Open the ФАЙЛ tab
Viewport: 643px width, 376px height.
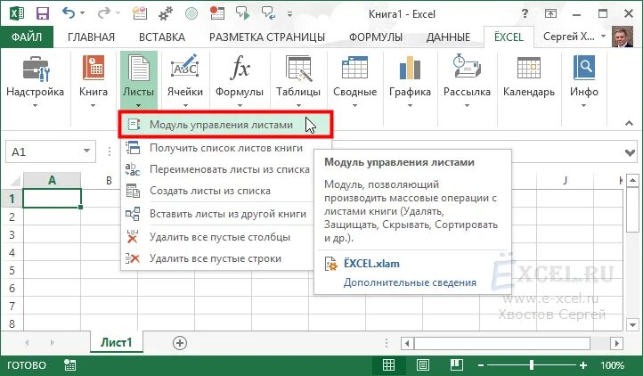click(x=27, y=37)
